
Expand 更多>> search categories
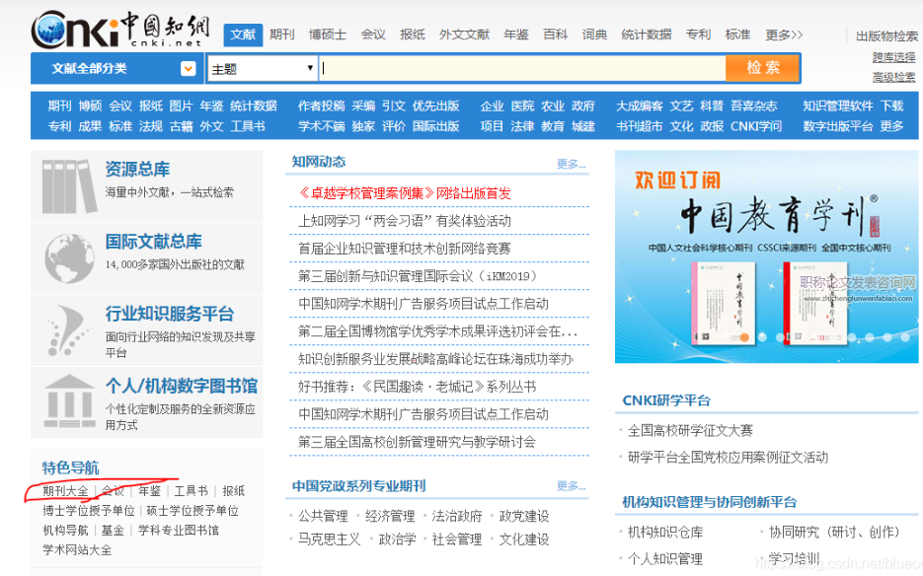[784, 35]
